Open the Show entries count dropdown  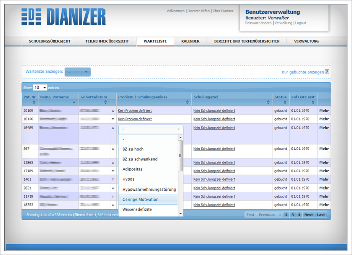coord(40,87)
